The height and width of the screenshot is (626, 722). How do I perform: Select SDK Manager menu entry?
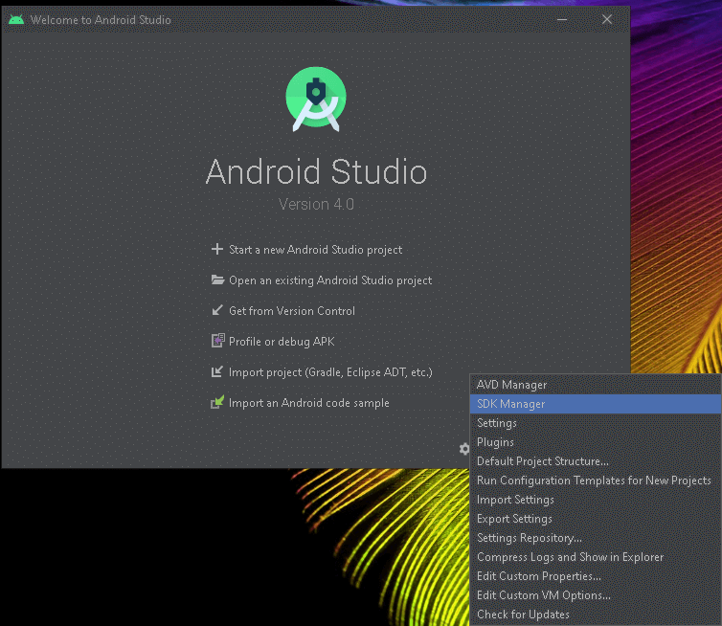tap(596, 404)
